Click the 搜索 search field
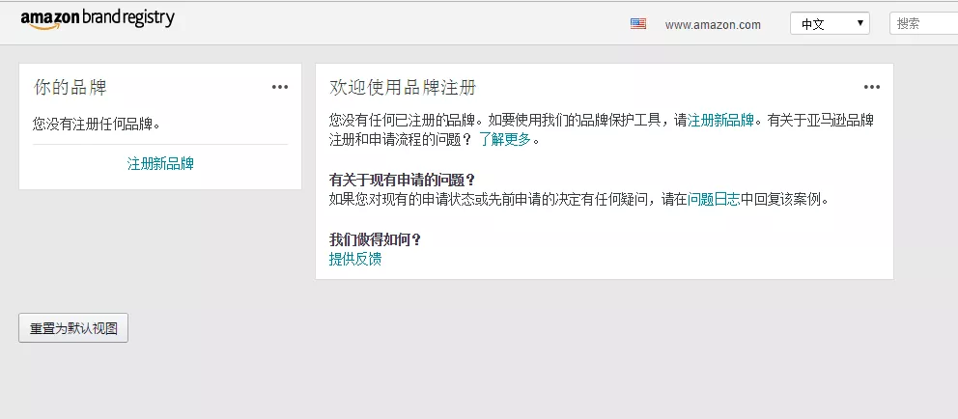Image resolution: width=958 pixels, height=419 pixels. (x=924, y=24)
